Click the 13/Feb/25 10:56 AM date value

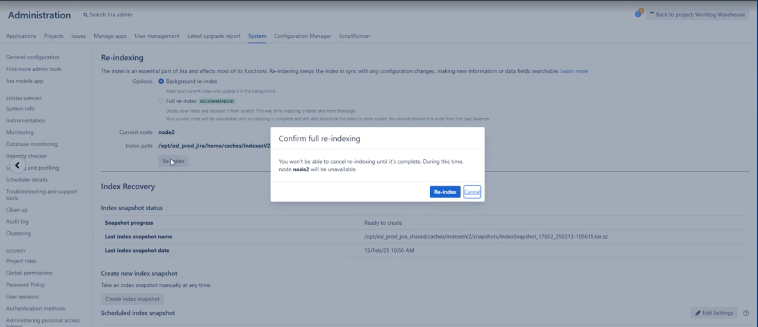coord(389,250)
